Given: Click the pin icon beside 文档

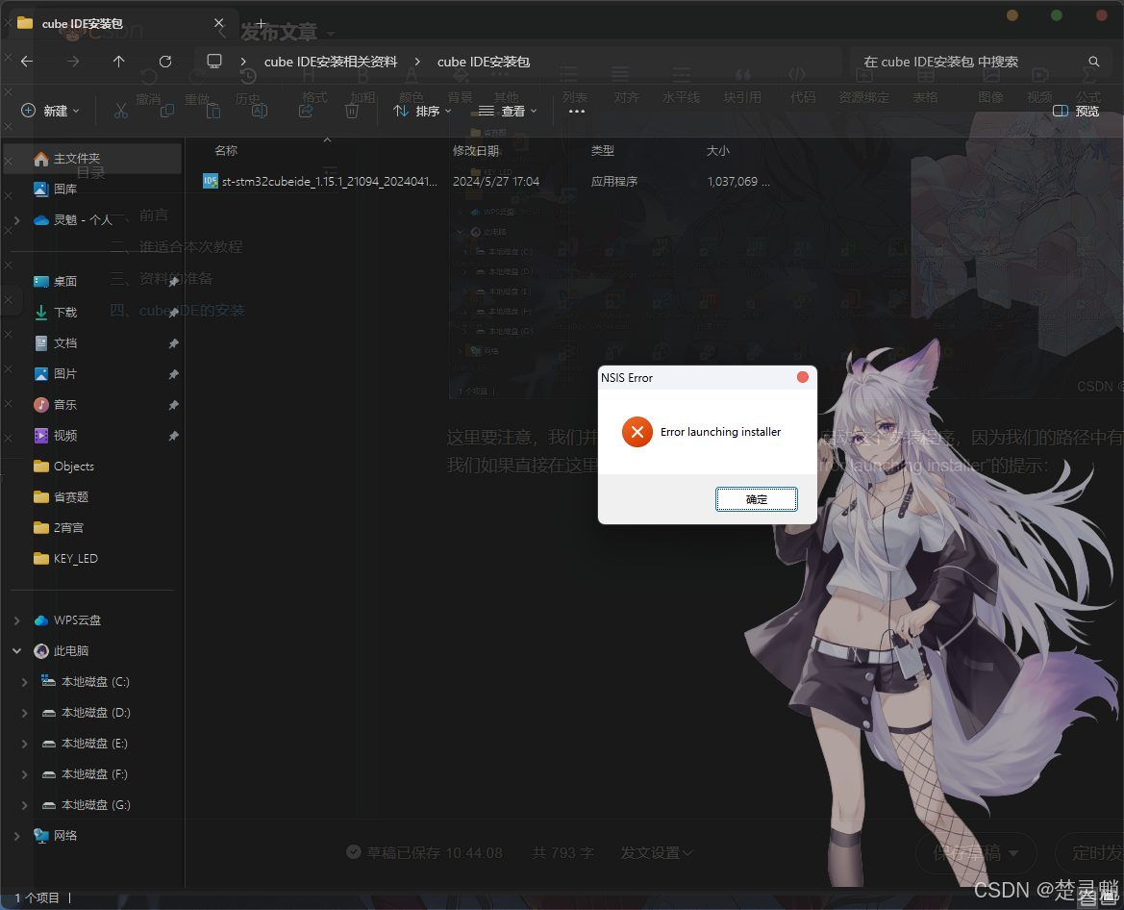Looking at the screenshot, I should pos(173,343).
